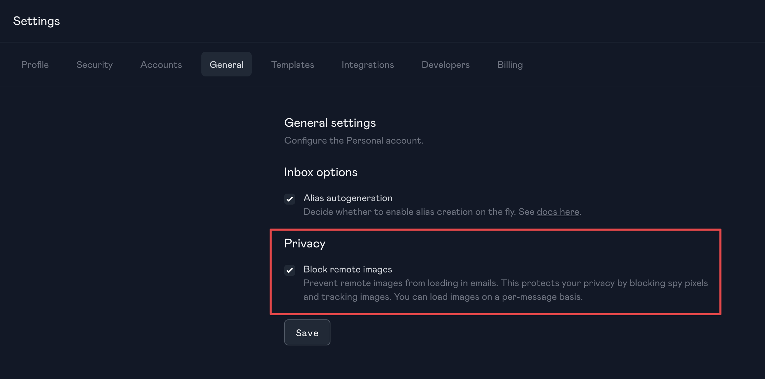
Task: Disable the Block remote images checkbox
Action: [290, 270]
